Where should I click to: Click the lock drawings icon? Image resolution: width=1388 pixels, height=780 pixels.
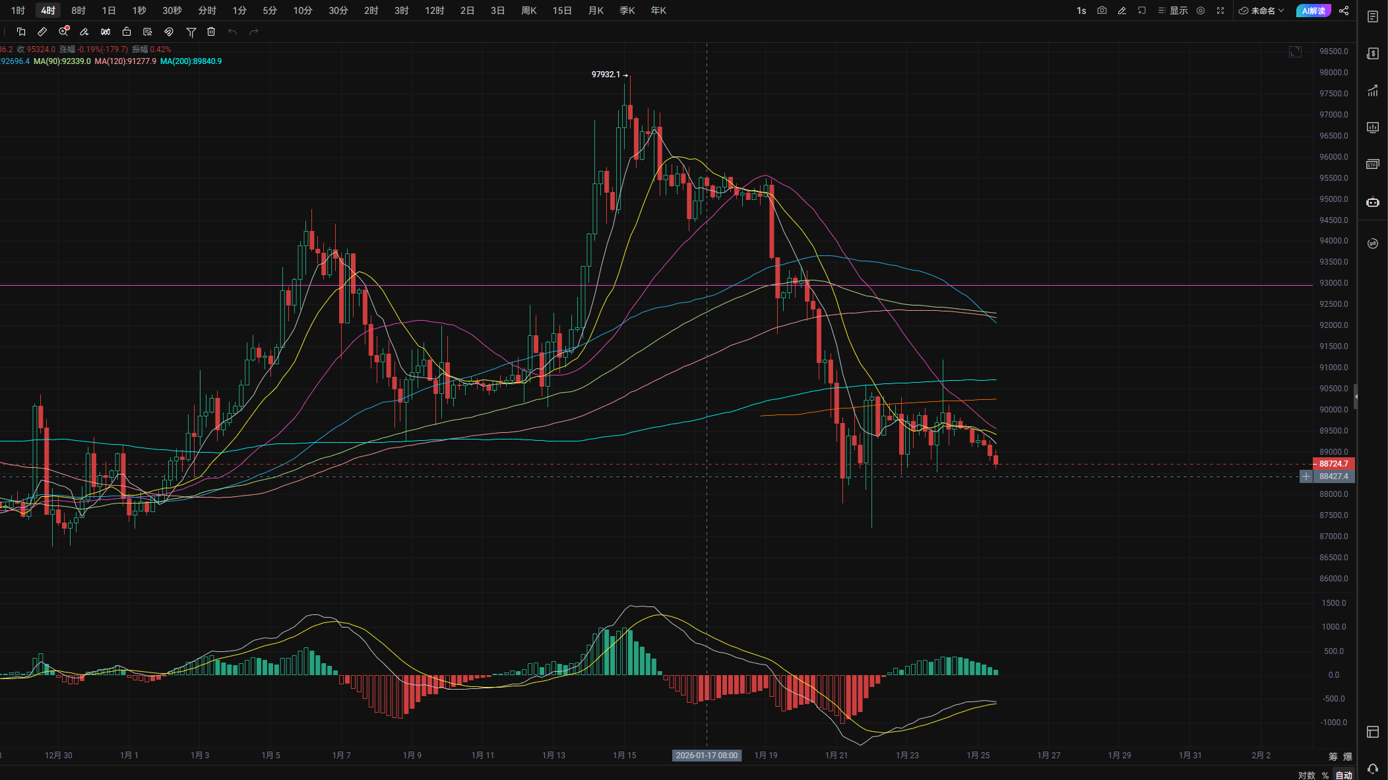coord(127,32)
